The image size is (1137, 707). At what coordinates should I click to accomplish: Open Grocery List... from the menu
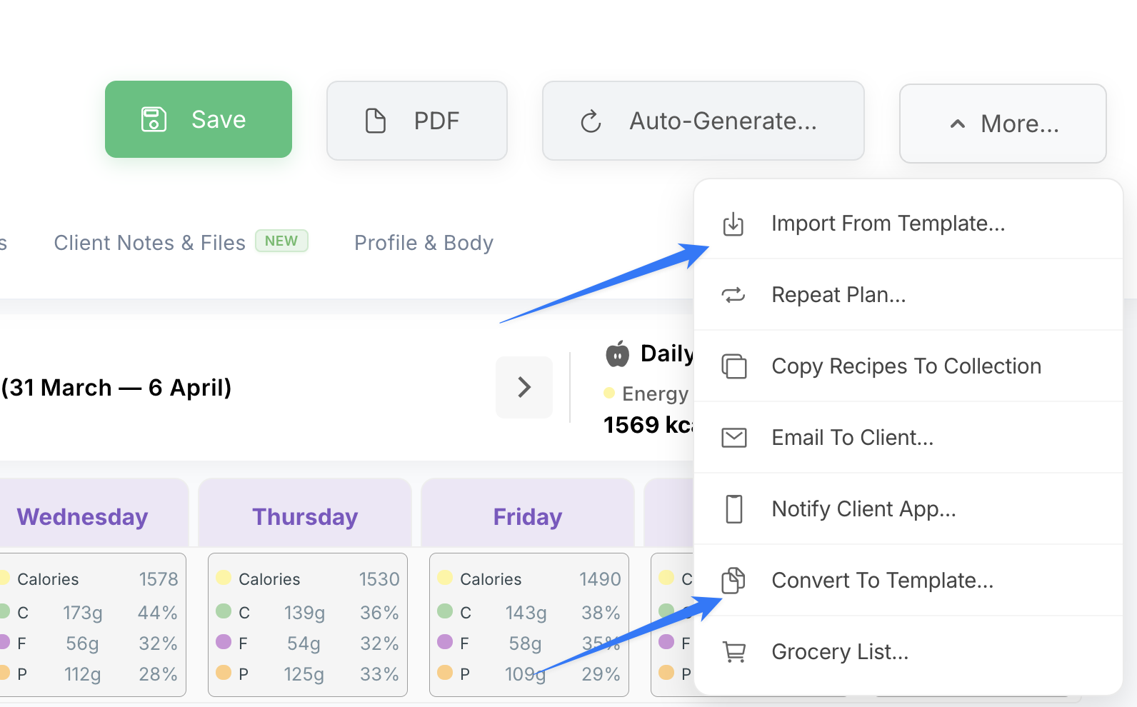point(908,652)
